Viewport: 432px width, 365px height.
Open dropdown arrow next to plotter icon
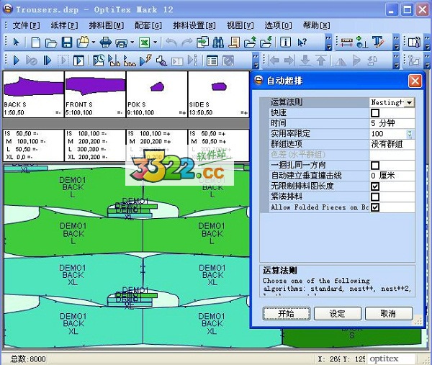point(132,42)
